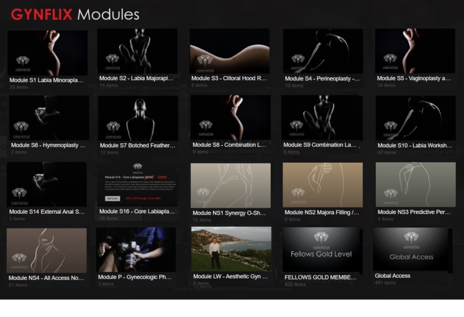The width and height of the screenshot is (464, 317).
Task: Click 'Module S9 Combination La…' title
Action: (320, 145)
